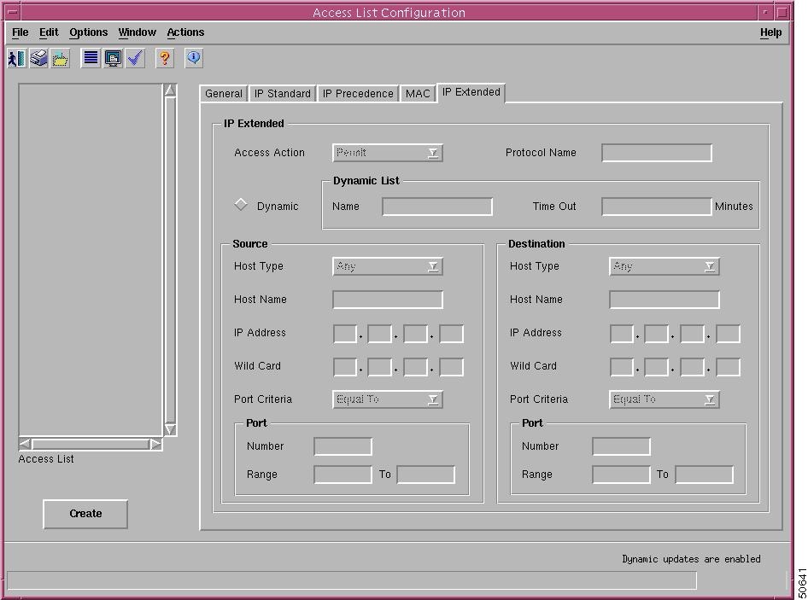
Task: Switch to the IP Standard tab
Action: coord(283,94)
